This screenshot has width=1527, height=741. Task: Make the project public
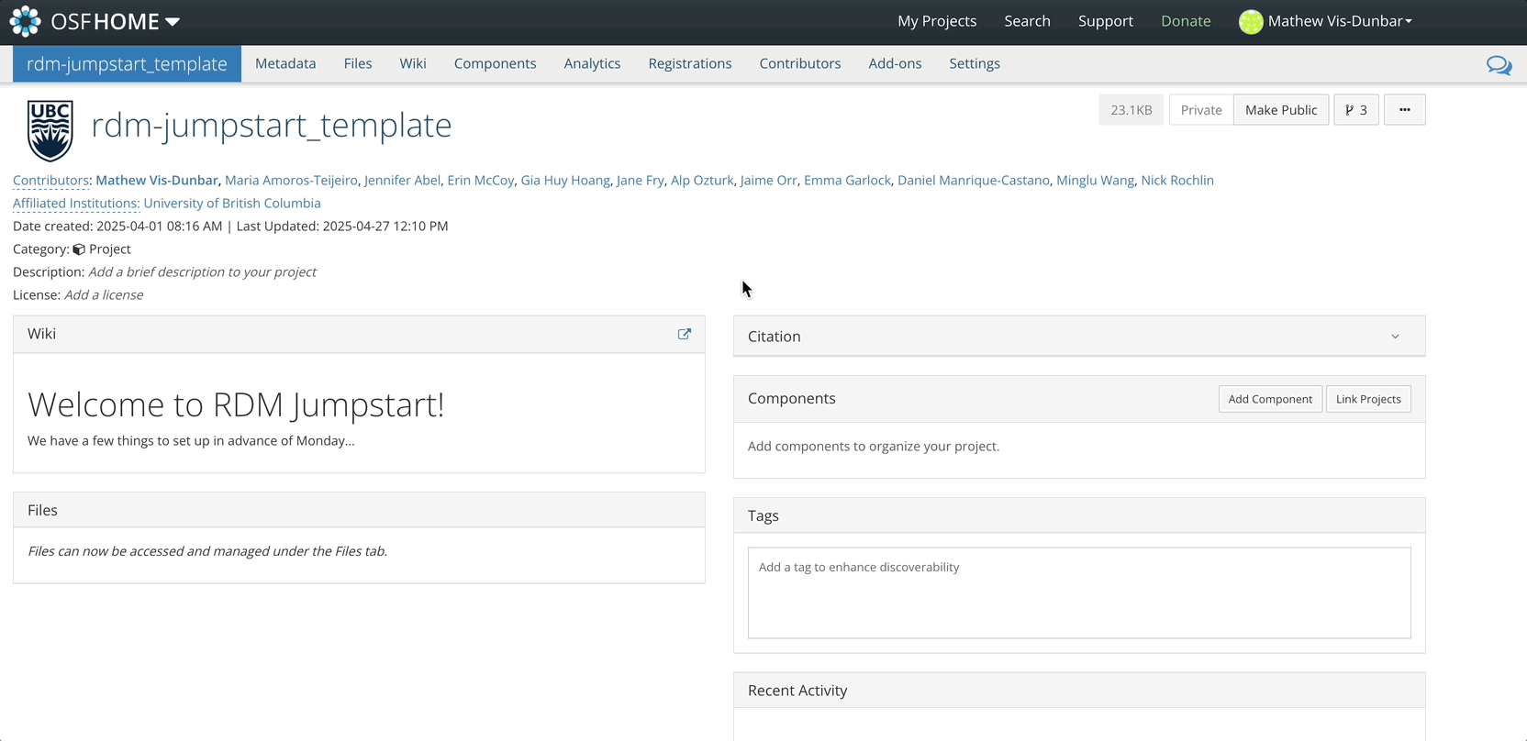(1280, 110)
